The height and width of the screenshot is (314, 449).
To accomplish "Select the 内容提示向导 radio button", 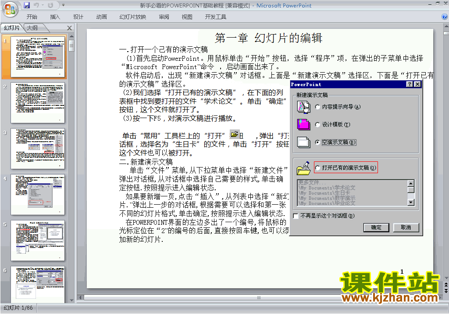I will (317, 107).
